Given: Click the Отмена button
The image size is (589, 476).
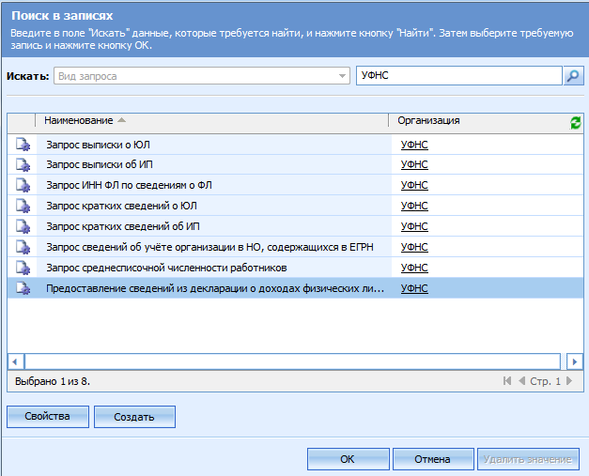Looking at the screenshot, I should tap(432, 460).
